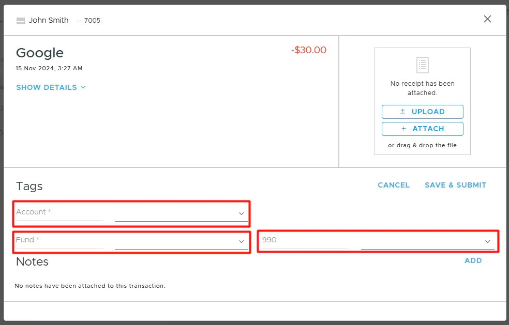Screen dimensions: 509x325
Task: Open the 990 tag dropdown
Action: 427,241
